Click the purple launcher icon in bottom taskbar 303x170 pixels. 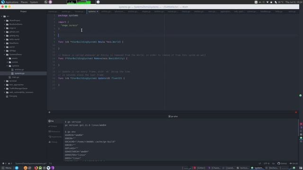(x=53, y=168)
